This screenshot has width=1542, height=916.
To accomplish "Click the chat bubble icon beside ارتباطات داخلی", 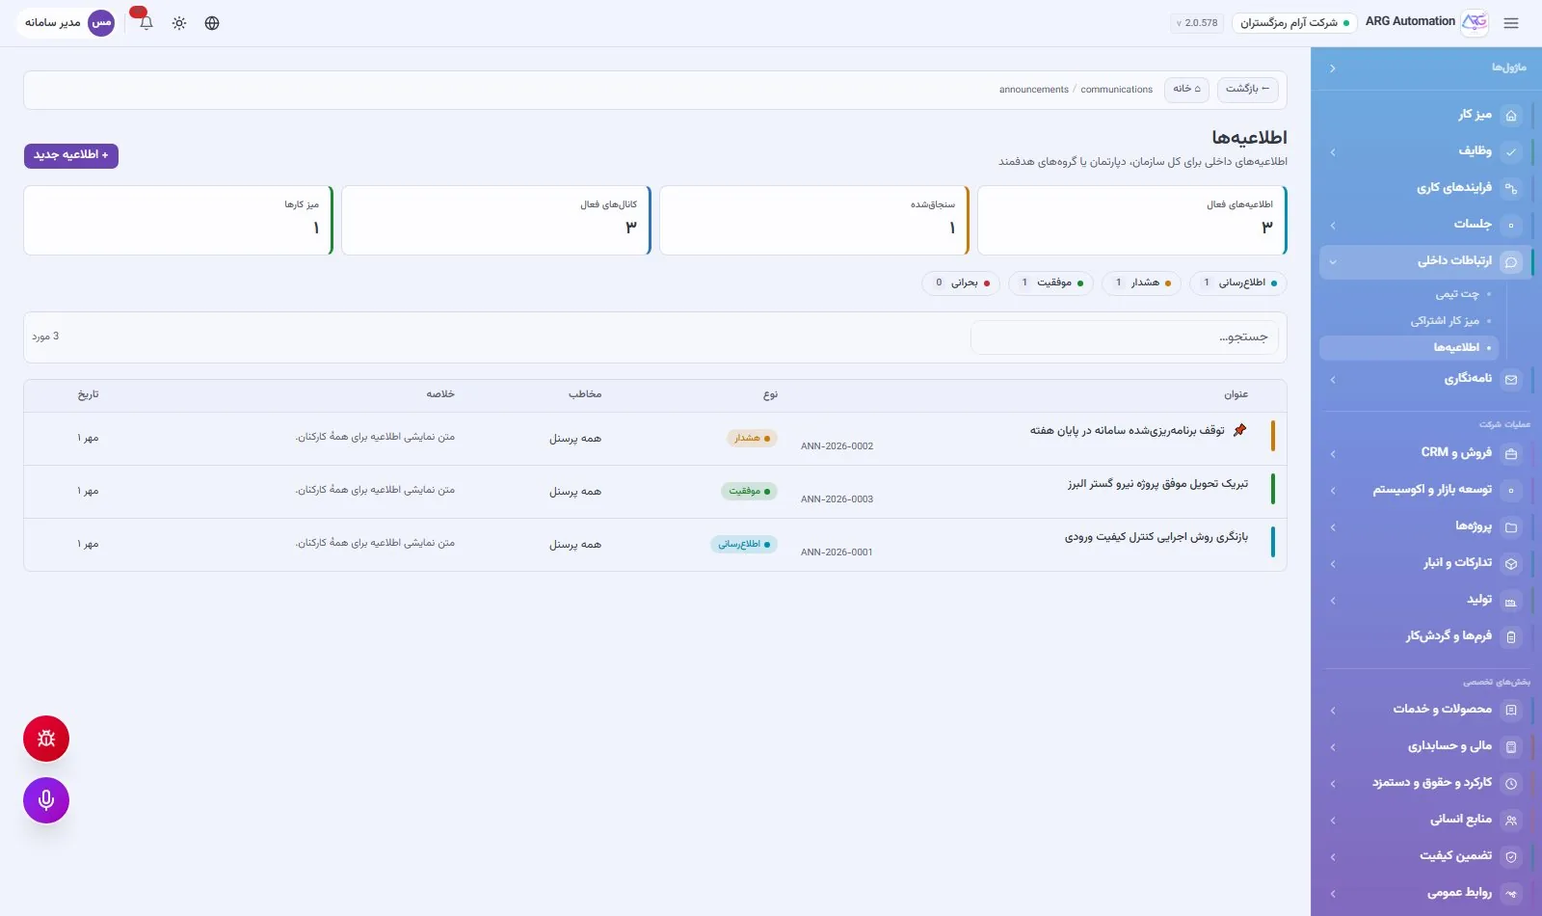I will (1511, 262).
